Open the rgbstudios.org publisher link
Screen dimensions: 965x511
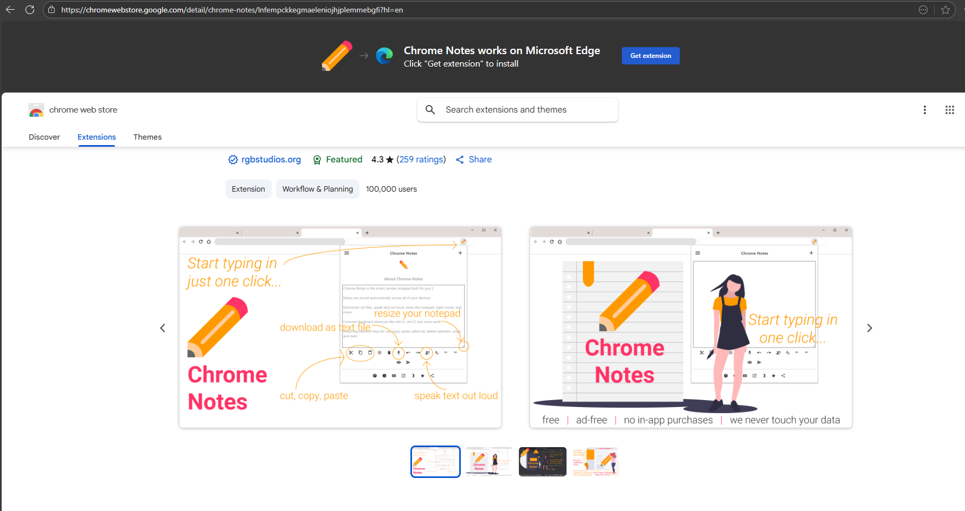coord(271,160)
